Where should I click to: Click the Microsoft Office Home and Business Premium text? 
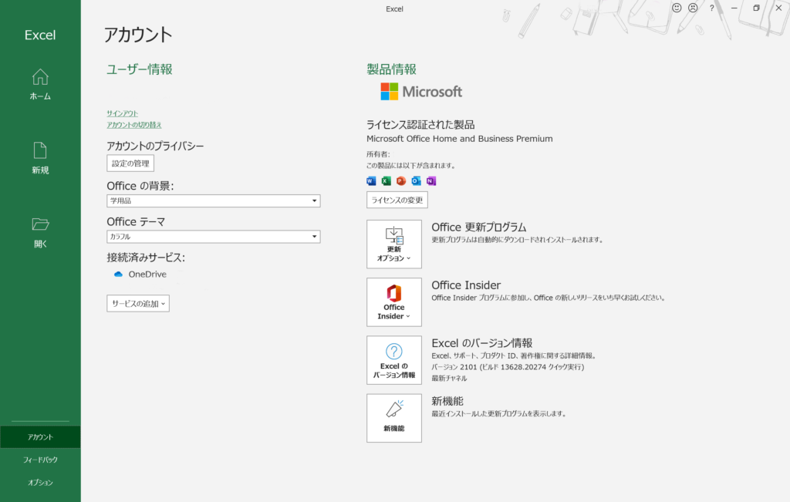point(460,139)
